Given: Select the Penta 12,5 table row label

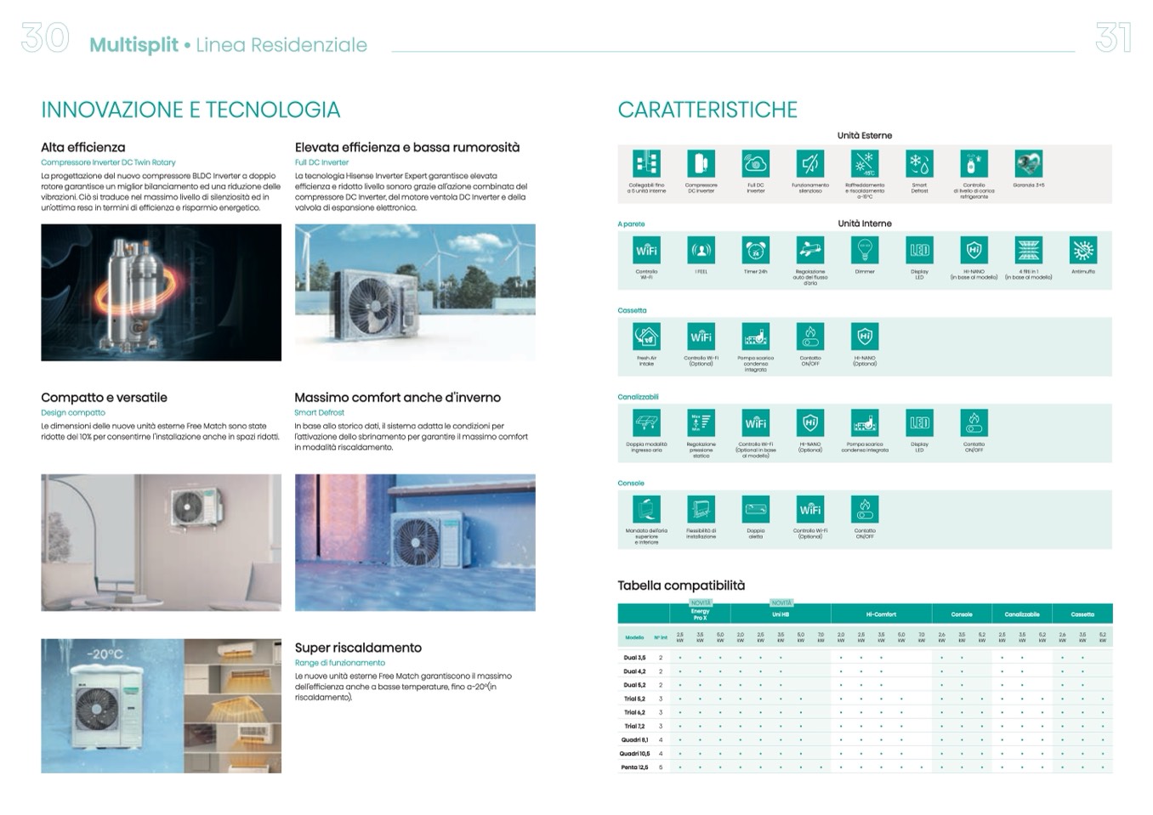Looking at the screenshot, I should point(634,767).
